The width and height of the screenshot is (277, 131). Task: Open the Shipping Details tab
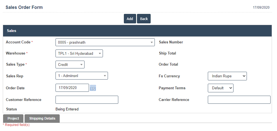coord(42,118)
